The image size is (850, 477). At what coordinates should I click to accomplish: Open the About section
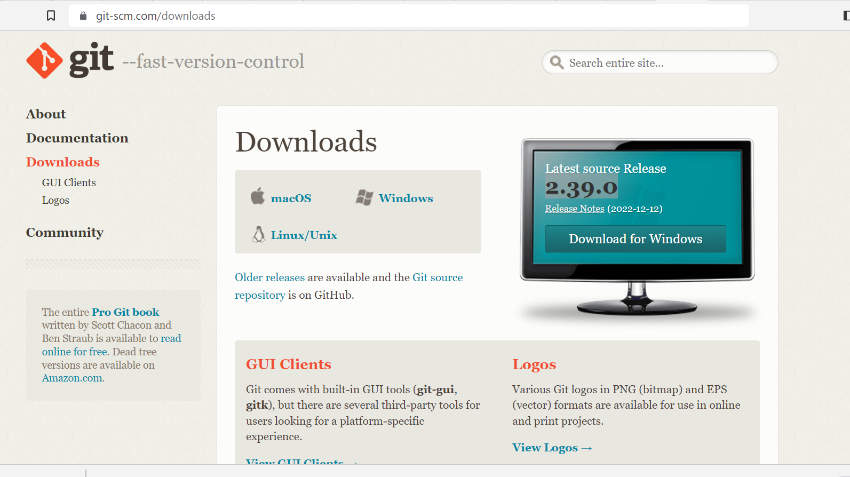(x=46, y=114)
